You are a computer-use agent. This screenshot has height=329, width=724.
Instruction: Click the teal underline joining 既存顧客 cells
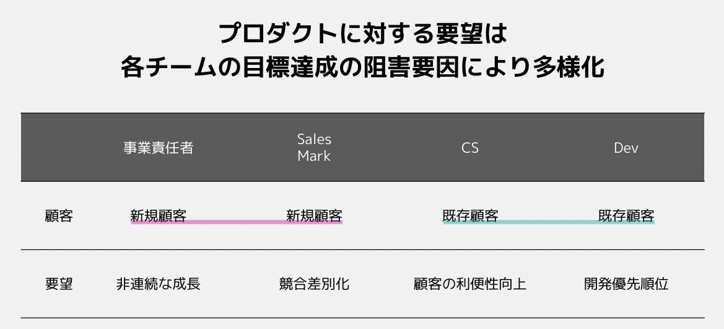[x=549, y=222]
